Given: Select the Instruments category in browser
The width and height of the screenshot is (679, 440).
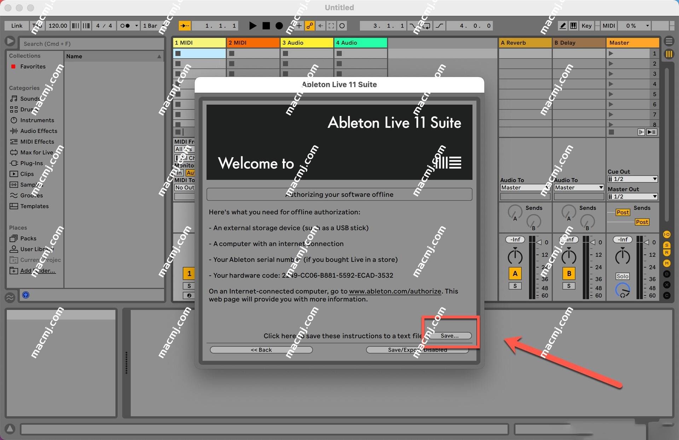Looking at the screenshot, I should (37, 120).
